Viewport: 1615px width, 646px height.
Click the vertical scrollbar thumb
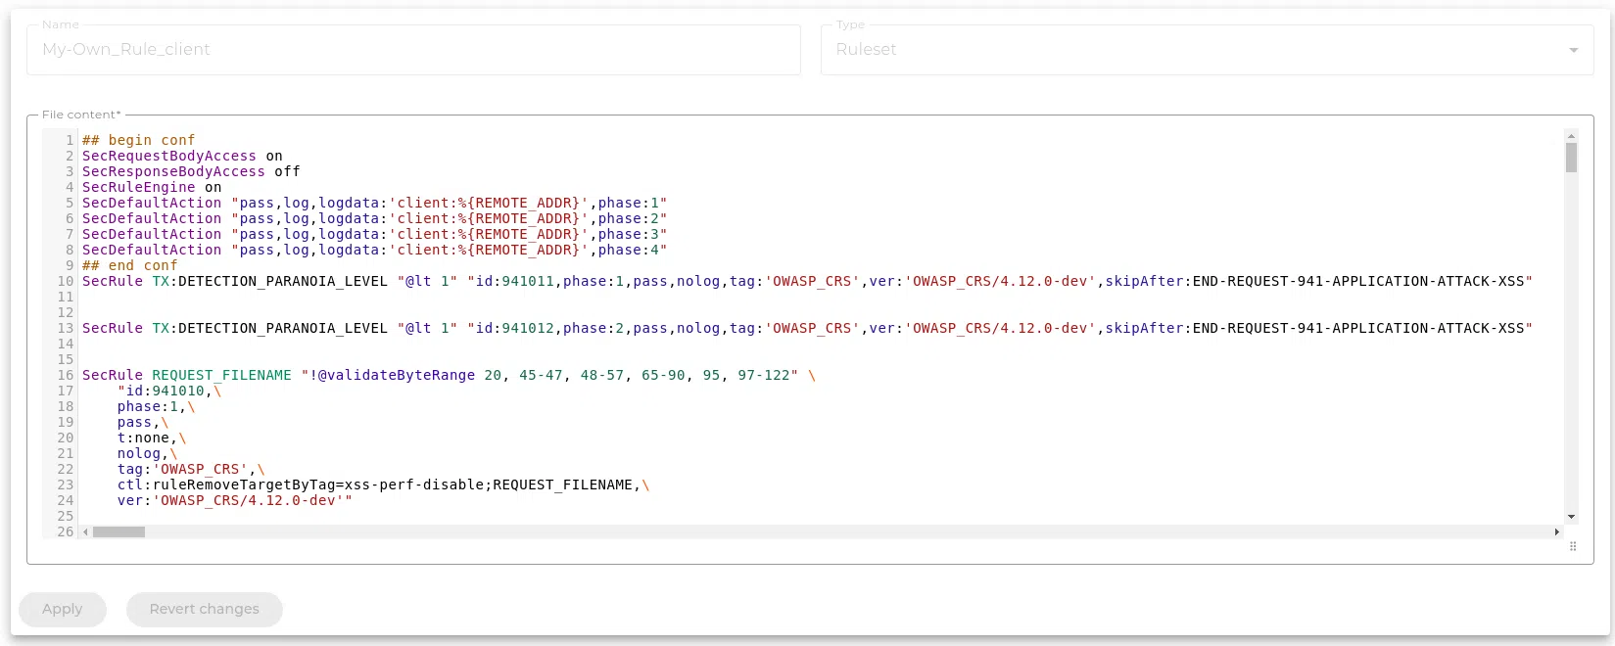[1571, 158]
